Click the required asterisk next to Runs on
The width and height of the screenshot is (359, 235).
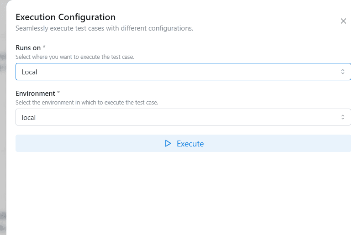coord(44,47)
